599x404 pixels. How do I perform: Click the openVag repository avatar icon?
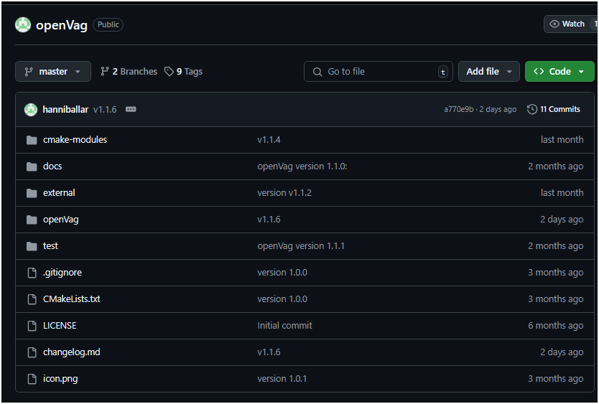coord(23,25)
